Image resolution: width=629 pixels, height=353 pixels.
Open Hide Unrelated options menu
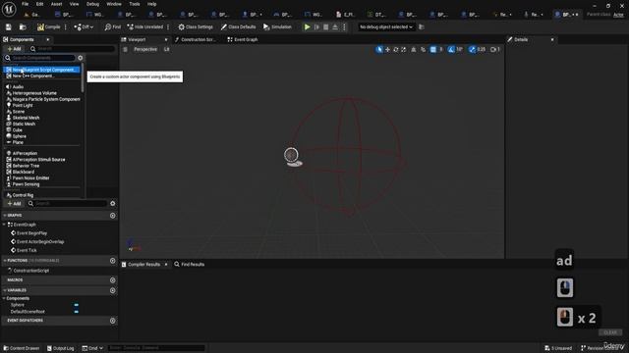168,26
